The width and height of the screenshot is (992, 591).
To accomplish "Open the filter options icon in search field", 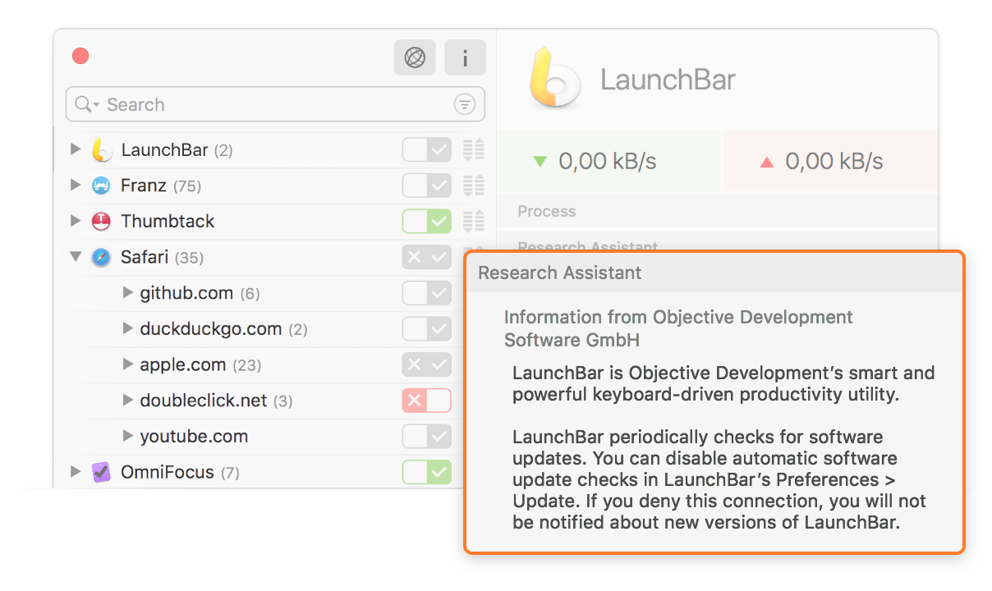I will (x=465, y=104).
